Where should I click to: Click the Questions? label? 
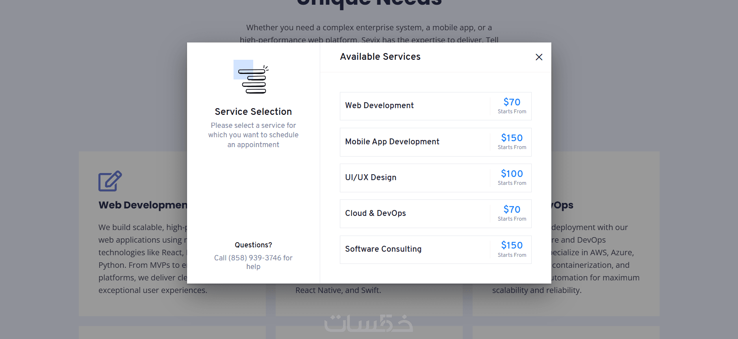[253, 245]
